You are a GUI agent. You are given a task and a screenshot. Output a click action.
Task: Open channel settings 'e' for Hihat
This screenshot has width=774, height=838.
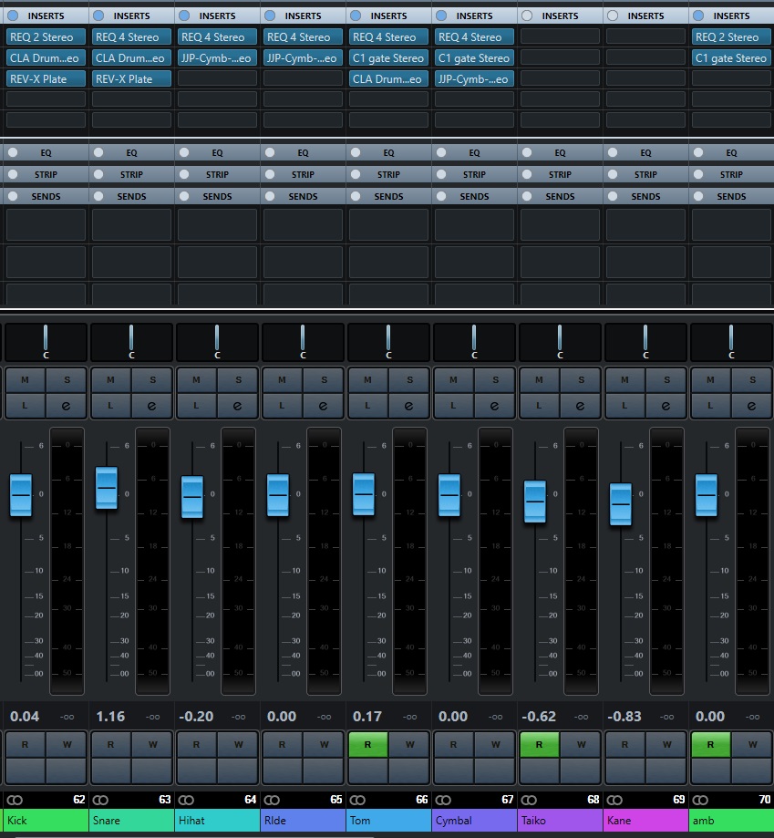pyautogui.click(x=238, y=406)
